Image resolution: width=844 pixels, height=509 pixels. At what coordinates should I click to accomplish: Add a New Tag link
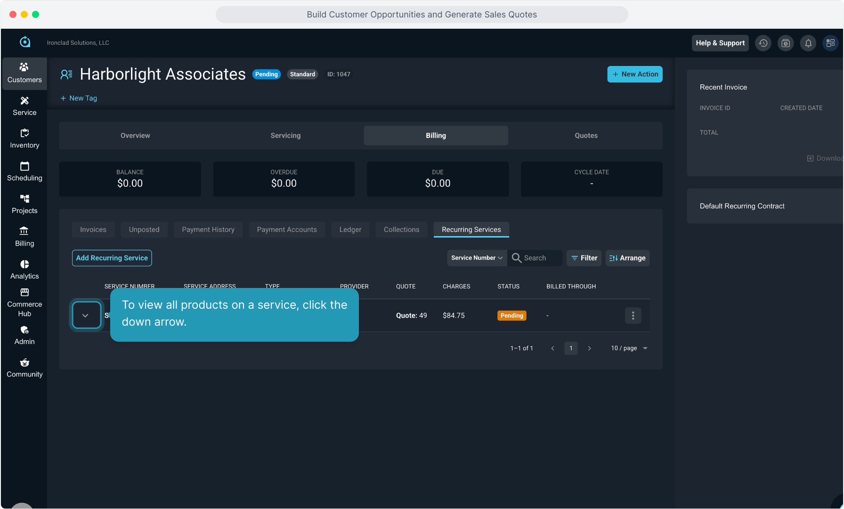(x=79, y=98)
